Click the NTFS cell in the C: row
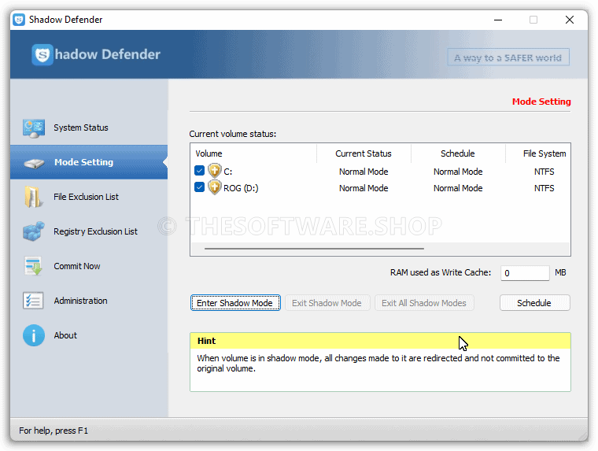 [544, 172]
